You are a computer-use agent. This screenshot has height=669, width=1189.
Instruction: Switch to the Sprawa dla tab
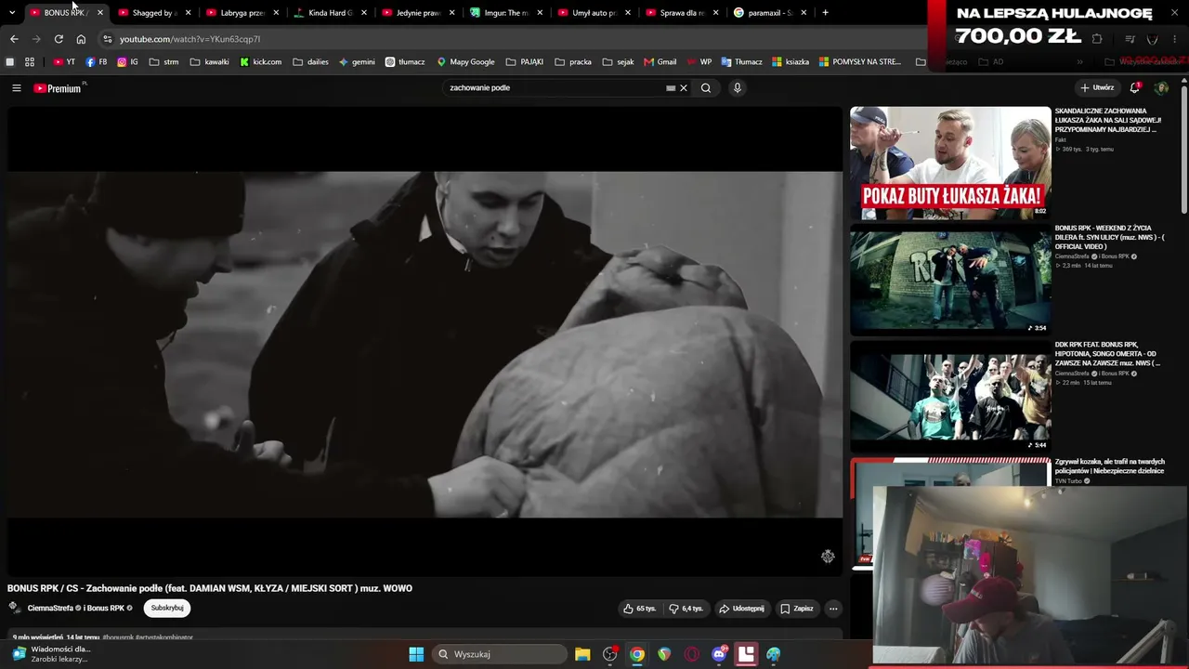(x=682, y=13)
